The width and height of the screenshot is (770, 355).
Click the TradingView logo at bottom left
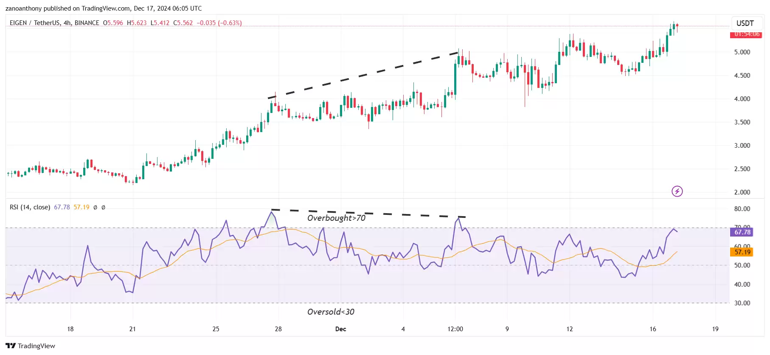(31, 346)
